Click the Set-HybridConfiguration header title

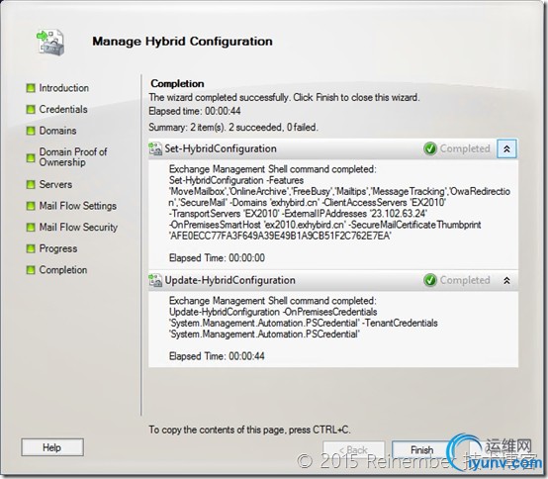[221, 148]
